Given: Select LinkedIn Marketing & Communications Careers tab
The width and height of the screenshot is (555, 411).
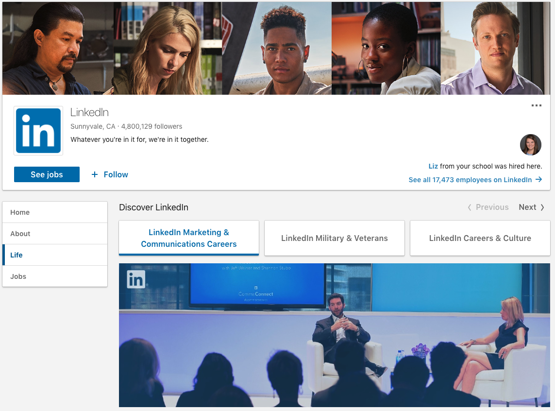Looking at the screenshot, I should [189, 238].
